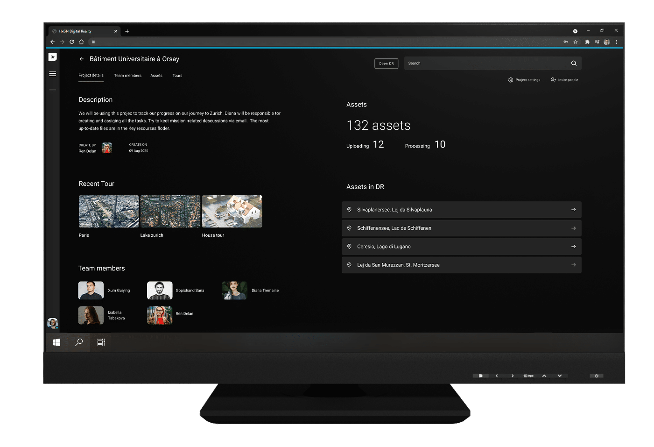
Task: Click the Uploading 12 value
Action: click(x=379, y=145)
